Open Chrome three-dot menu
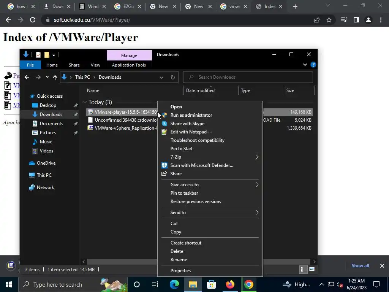389x292 pixels. point(381,20)
